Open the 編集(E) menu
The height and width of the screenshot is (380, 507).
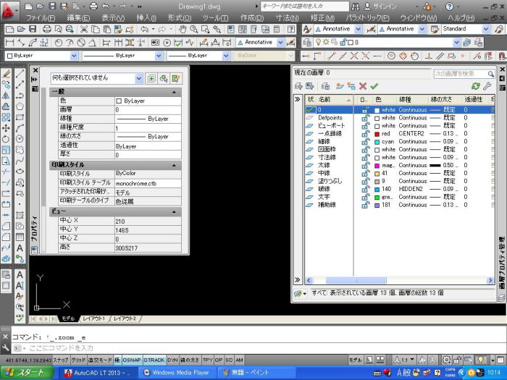78,18
